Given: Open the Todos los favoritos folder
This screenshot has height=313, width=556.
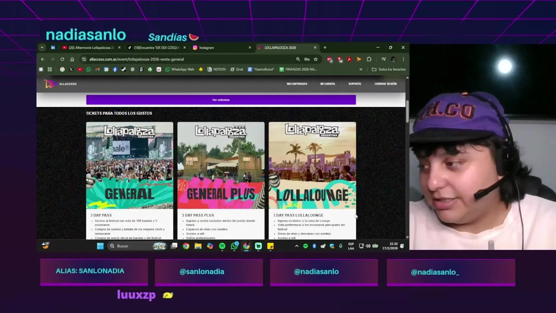Looking at the screenshot, I should (389, 69).
